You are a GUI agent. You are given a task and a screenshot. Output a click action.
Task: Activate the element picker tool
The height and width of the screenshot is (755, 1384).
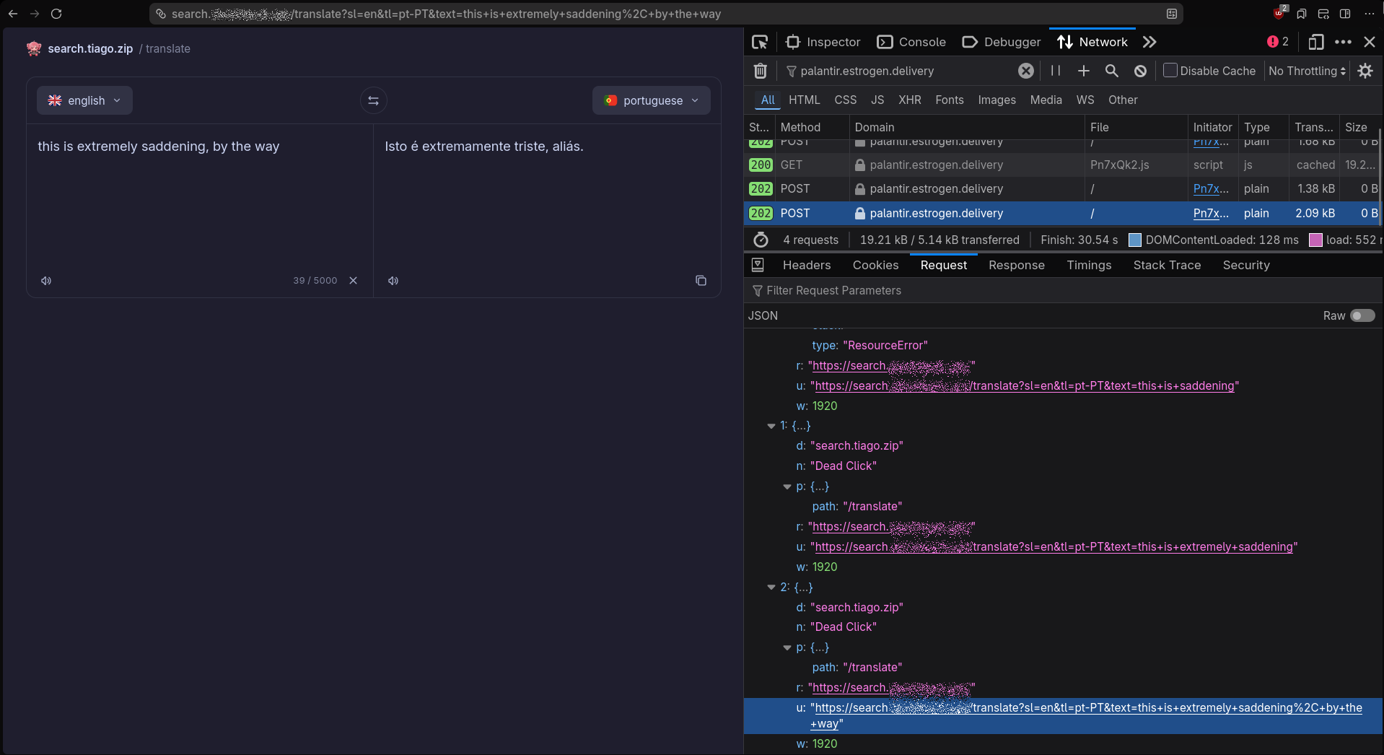point(760,42)
